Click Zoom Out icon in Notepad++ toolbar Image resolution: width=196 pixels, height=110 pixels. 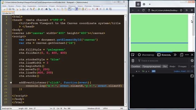[58, 9]
